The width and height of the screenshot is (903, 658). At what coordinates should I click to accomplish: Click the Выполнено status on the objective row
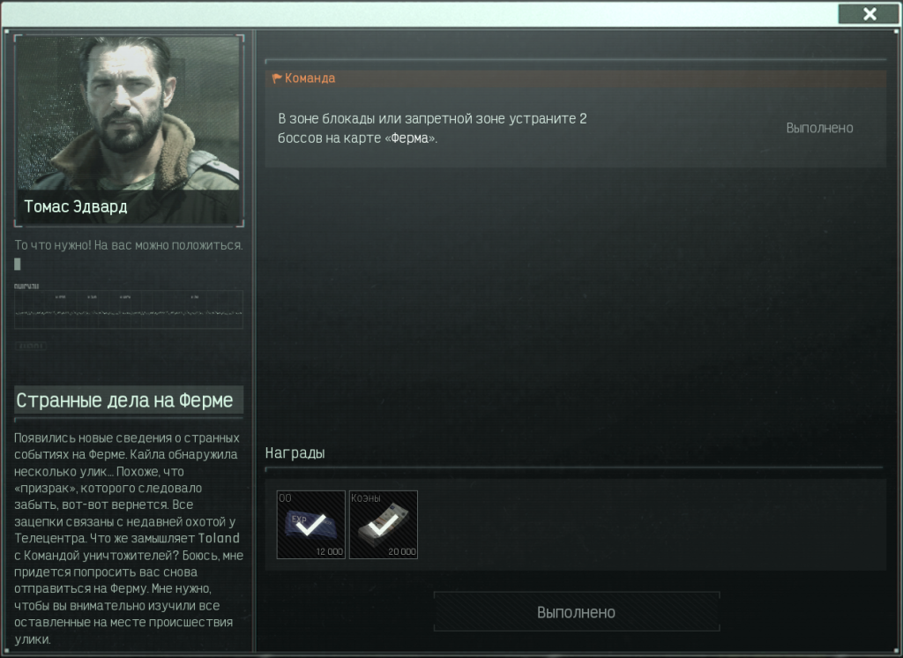click(819, 128)
